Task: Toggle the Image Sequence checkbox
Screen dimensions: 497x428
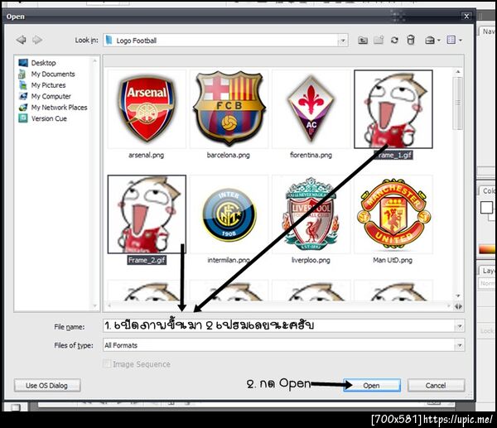Action: pos(107,363)
